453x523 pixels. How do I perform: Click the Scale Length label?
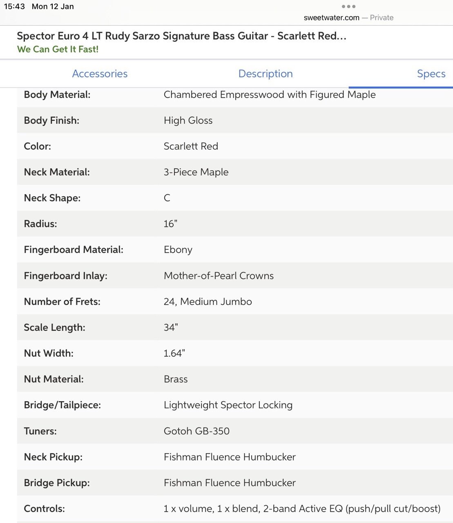[x=54, y=327]
